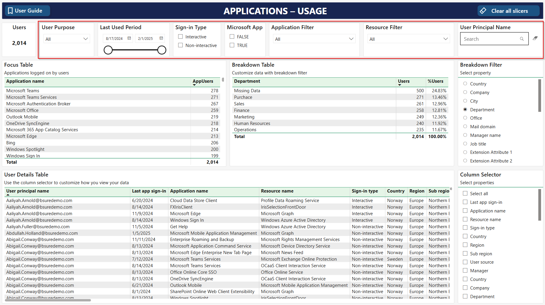
Task: Click the left handle of the date range slider
Action: pos(108,50)
